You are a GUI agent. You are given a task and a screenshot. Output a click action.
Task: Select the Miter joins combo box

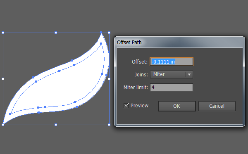(x=172, y=74)
